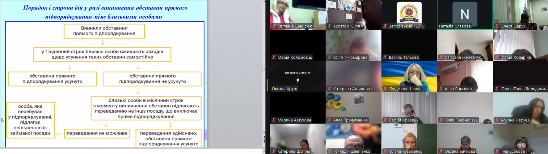The image size is (548, 154).
Task: Click Інна Зубкова's name label
Action: pos(512,151)
